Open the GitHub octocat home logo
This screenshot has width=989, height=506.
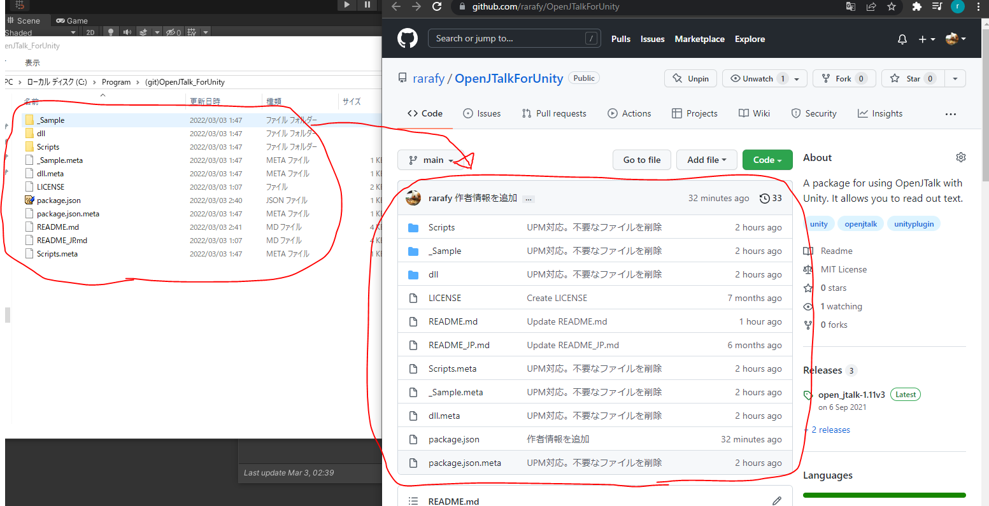tap(407, 38)
